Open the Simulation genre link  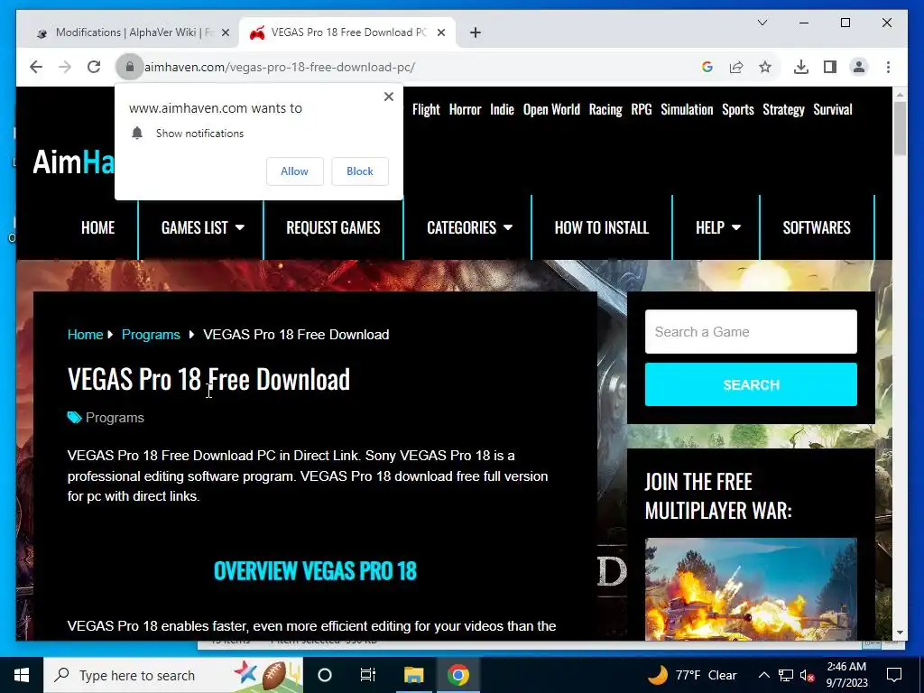coord(687,109)
